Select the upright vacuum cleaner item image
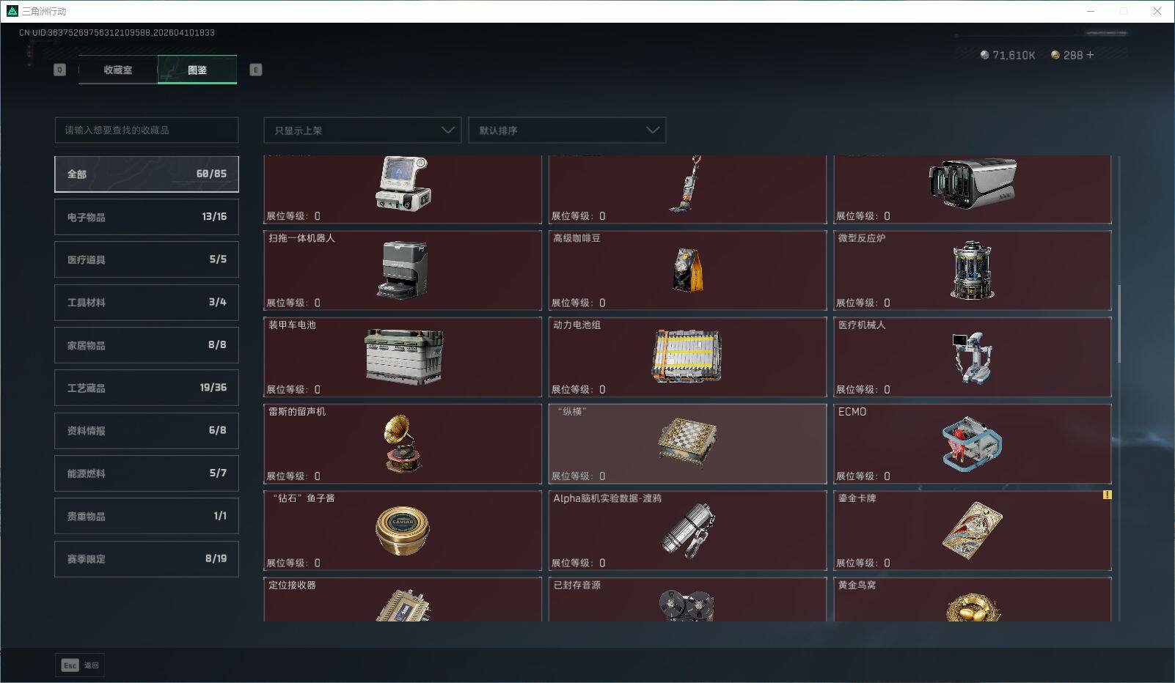 click(685, 183)
